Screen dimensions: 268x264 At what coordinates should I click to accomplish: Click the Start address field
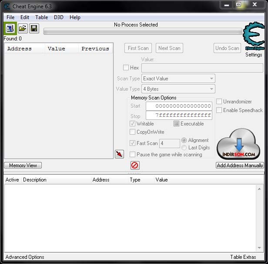[x=179, y=106]
